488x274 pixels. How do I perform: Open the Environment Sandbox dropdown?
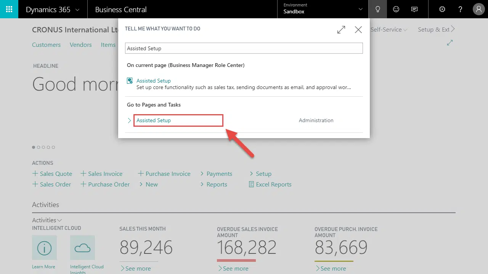(x=323, y=9)
